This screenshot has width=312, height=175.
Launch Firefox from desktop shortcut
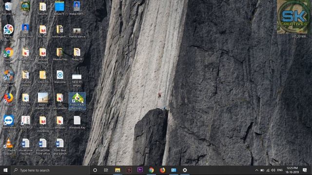click(x=8, y=99)
